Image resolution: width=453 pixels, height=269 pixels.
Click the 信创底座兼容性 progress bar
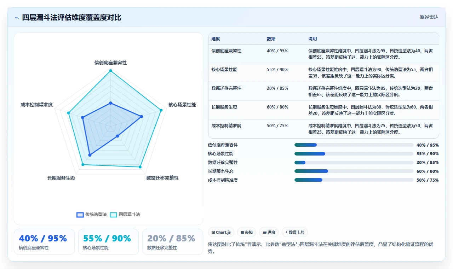(x=354, y=145)
